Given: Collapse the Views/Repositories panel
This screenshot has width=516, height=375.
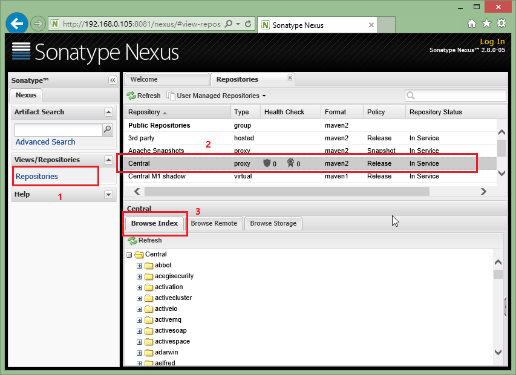Looking at the screenshot, I should pyautogui.click(x=109, y=160).
